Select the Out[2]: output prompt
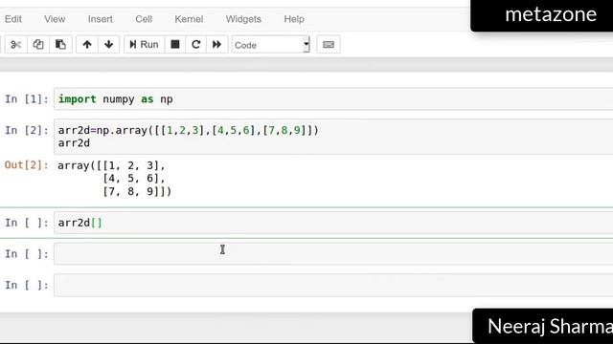 [27, 165]
